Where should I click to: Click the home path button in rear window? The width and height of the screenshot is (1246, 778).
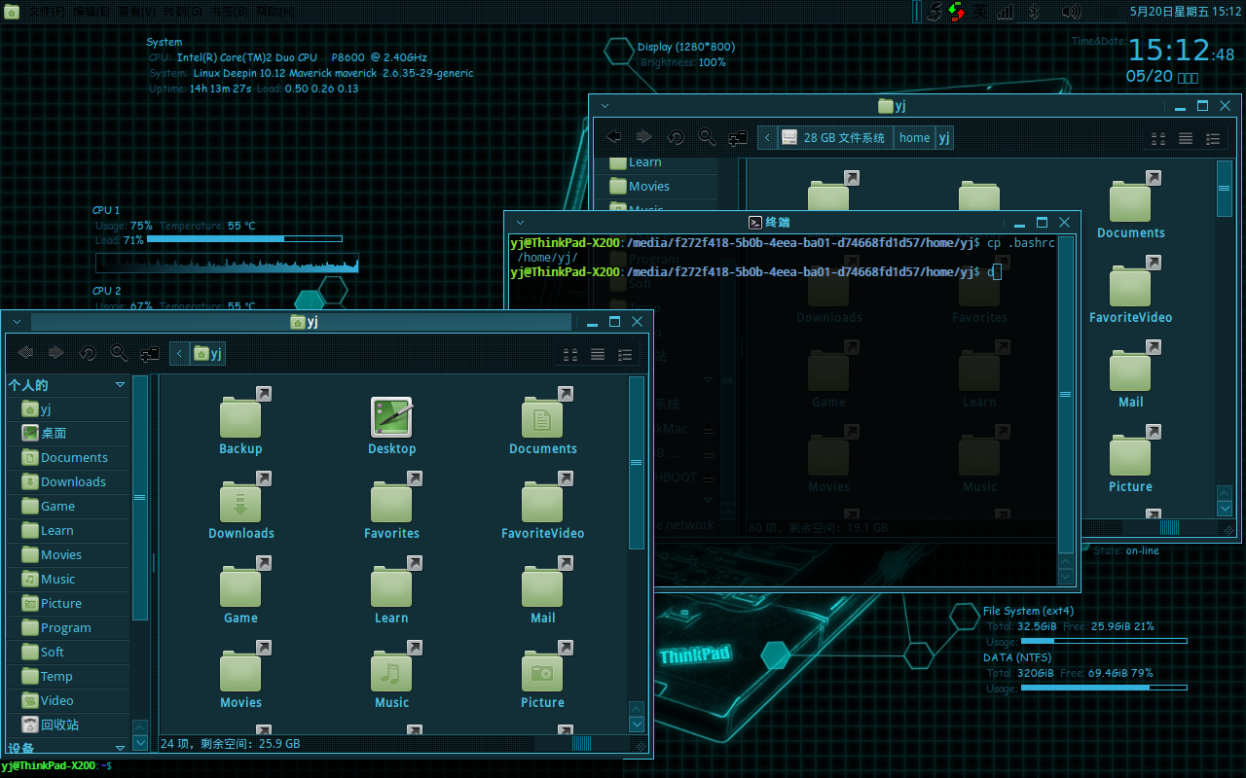(914, 137)
